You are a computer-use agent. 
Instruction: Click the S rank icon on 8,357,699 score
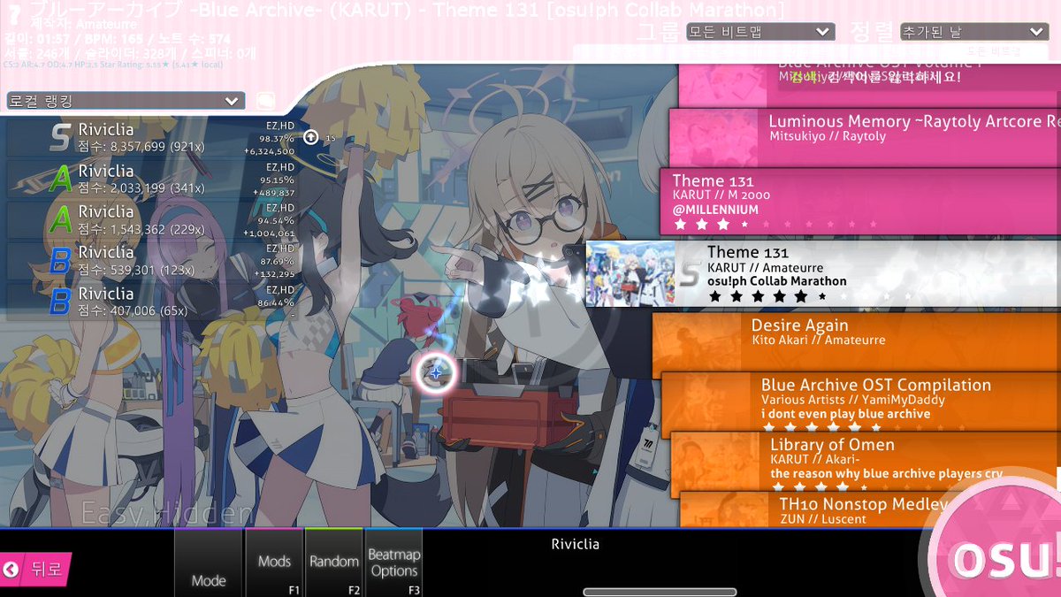pos(60,137)
